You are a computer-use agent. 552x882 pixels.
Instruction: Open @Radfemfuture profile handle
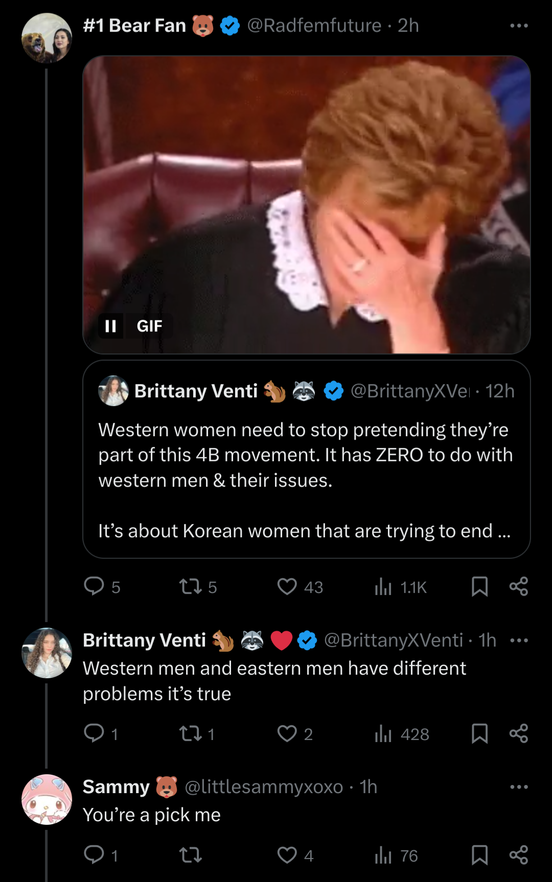pyautogui.click(x=314, y=26)
